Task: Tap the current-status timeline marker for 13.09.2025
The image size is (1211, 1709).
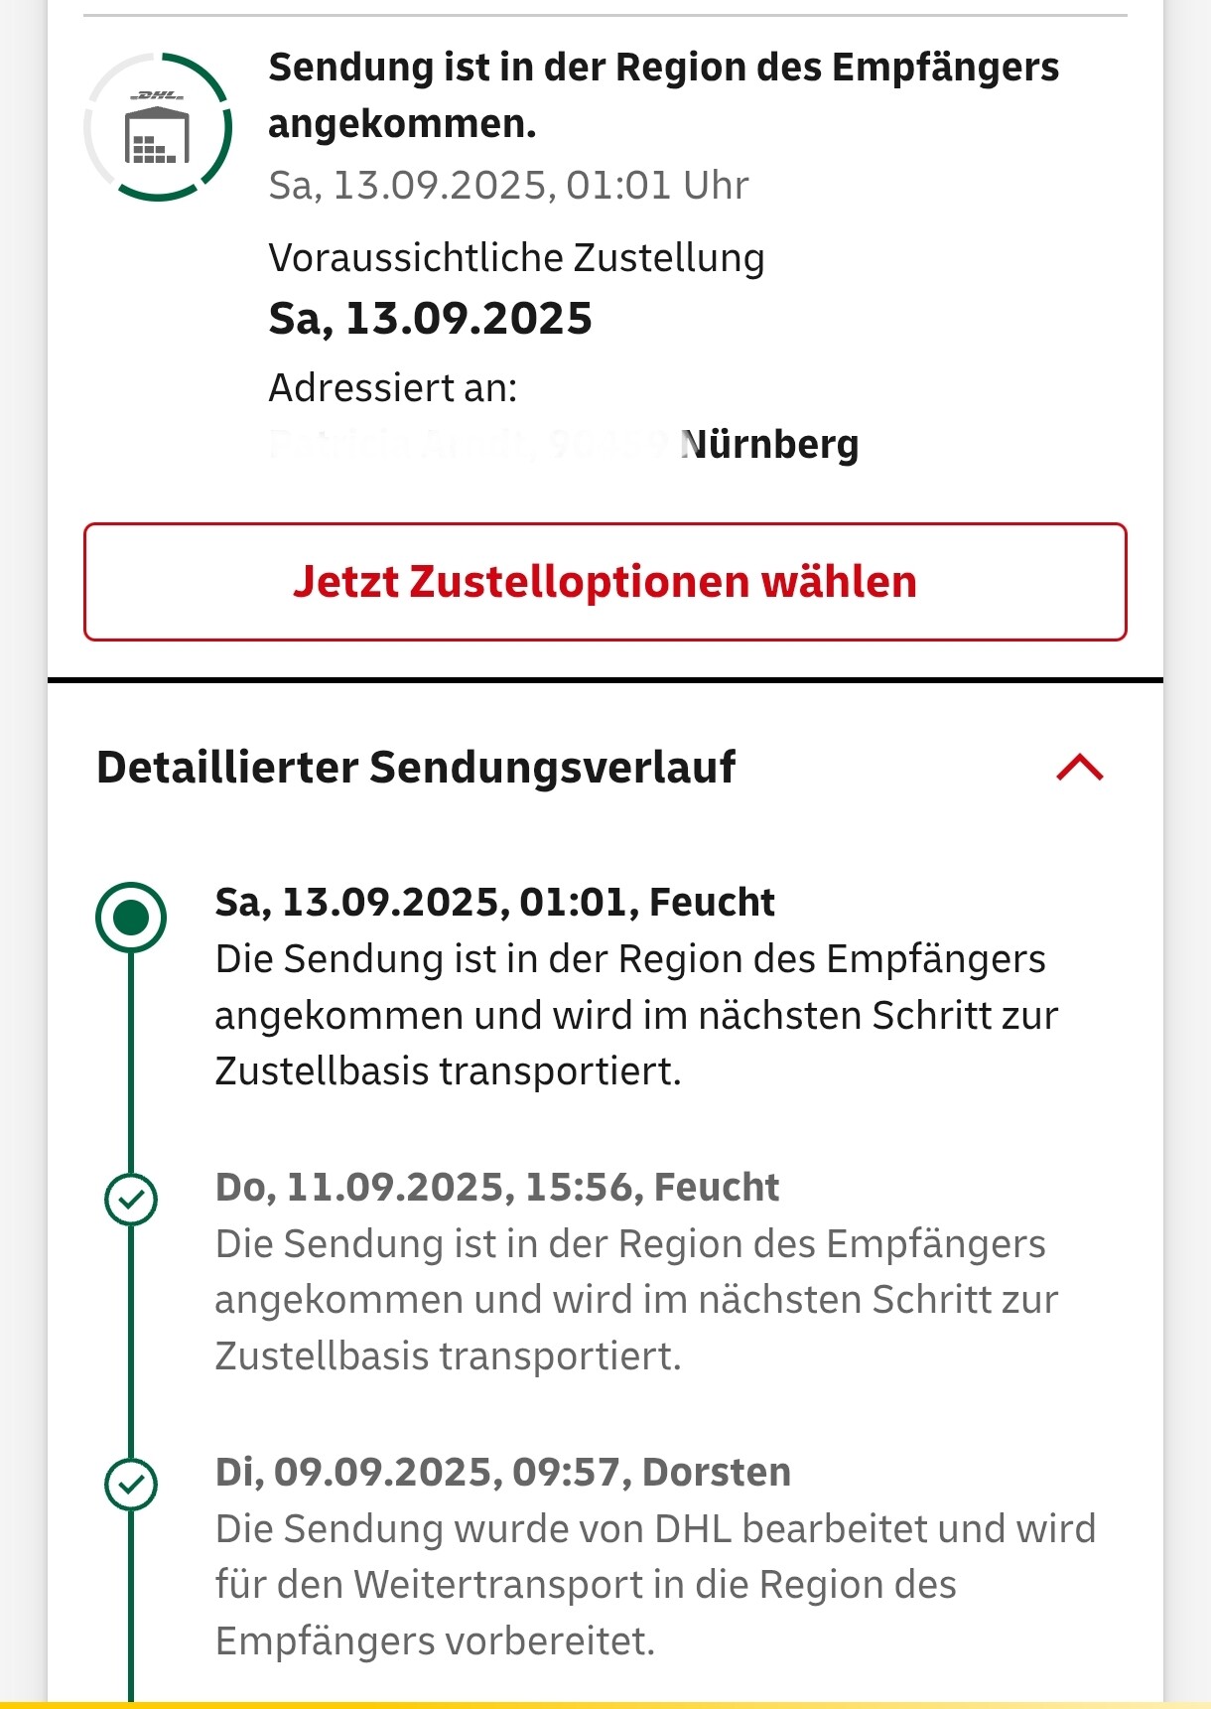Action: point(131,918)
